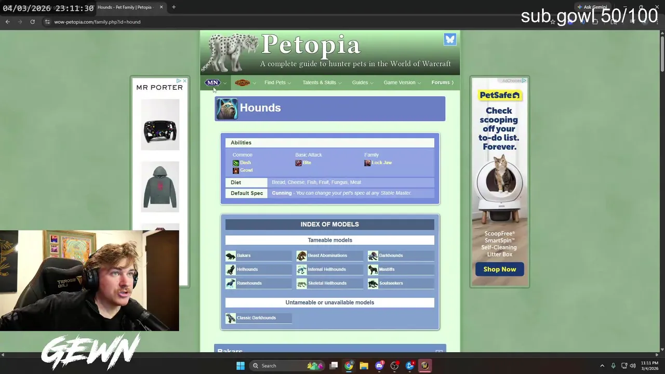Open Discord from the taskbar
The image size is (665, 374).
point(379,366)
